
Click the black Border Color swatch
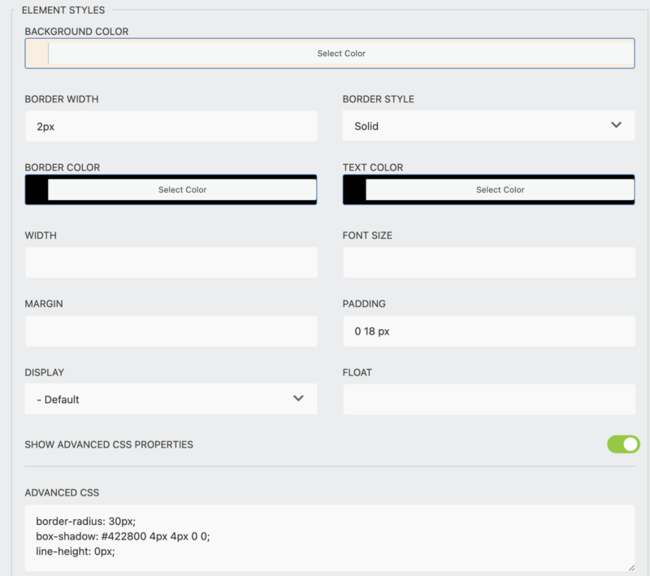coord(37,189)
